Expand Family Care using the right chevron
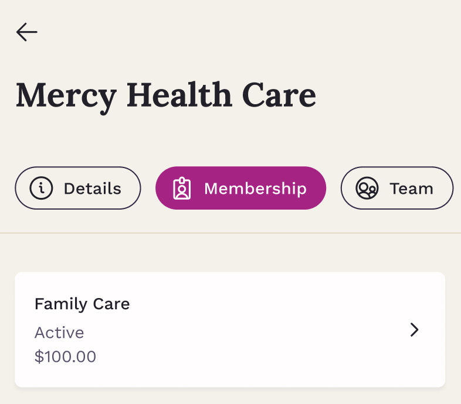Image resolution: width=461 pixels, height=404 pixels. pyautogui.click(x=415, y=330)
